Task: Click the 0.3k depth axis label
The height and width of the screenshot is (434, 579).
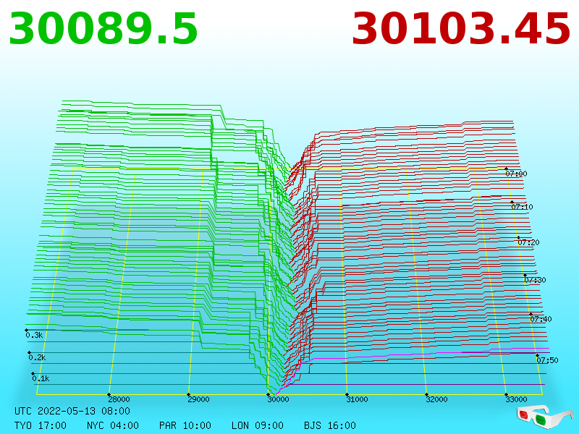Action: click(34, 335)
